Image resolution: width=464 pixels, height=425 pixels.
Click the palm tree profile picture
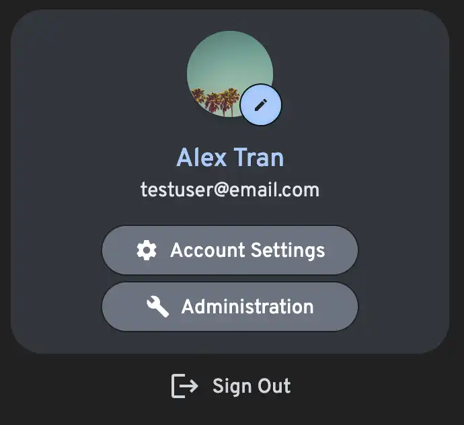click(230, 74)
